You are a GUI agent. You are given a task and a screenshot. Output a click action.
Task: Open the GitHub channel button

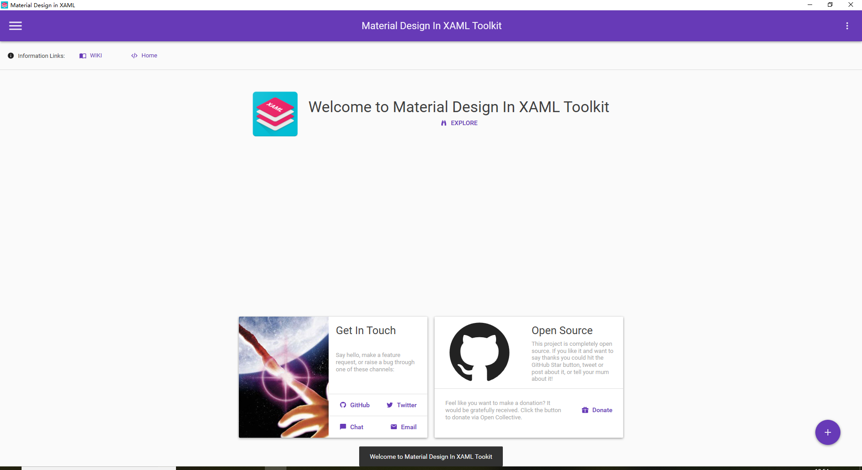tap(355, 405)
